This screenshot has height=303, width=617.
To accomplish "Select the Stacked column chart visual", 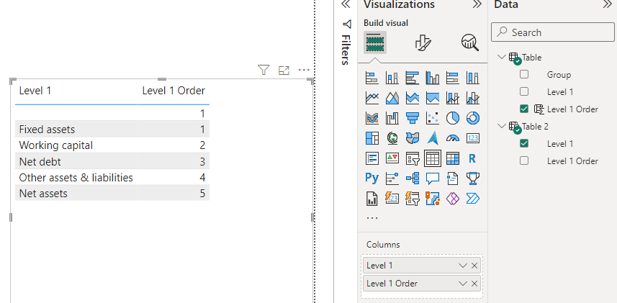I will (392, 78).
